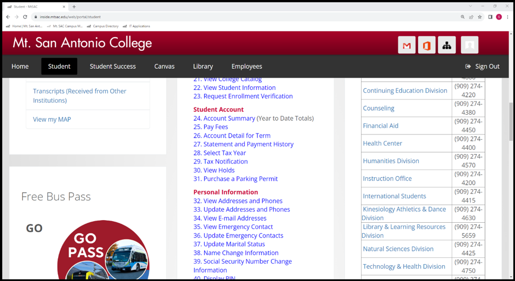The image size is (515, 281).
Task: Open the Employees nav item
Action: pos(247,66)
